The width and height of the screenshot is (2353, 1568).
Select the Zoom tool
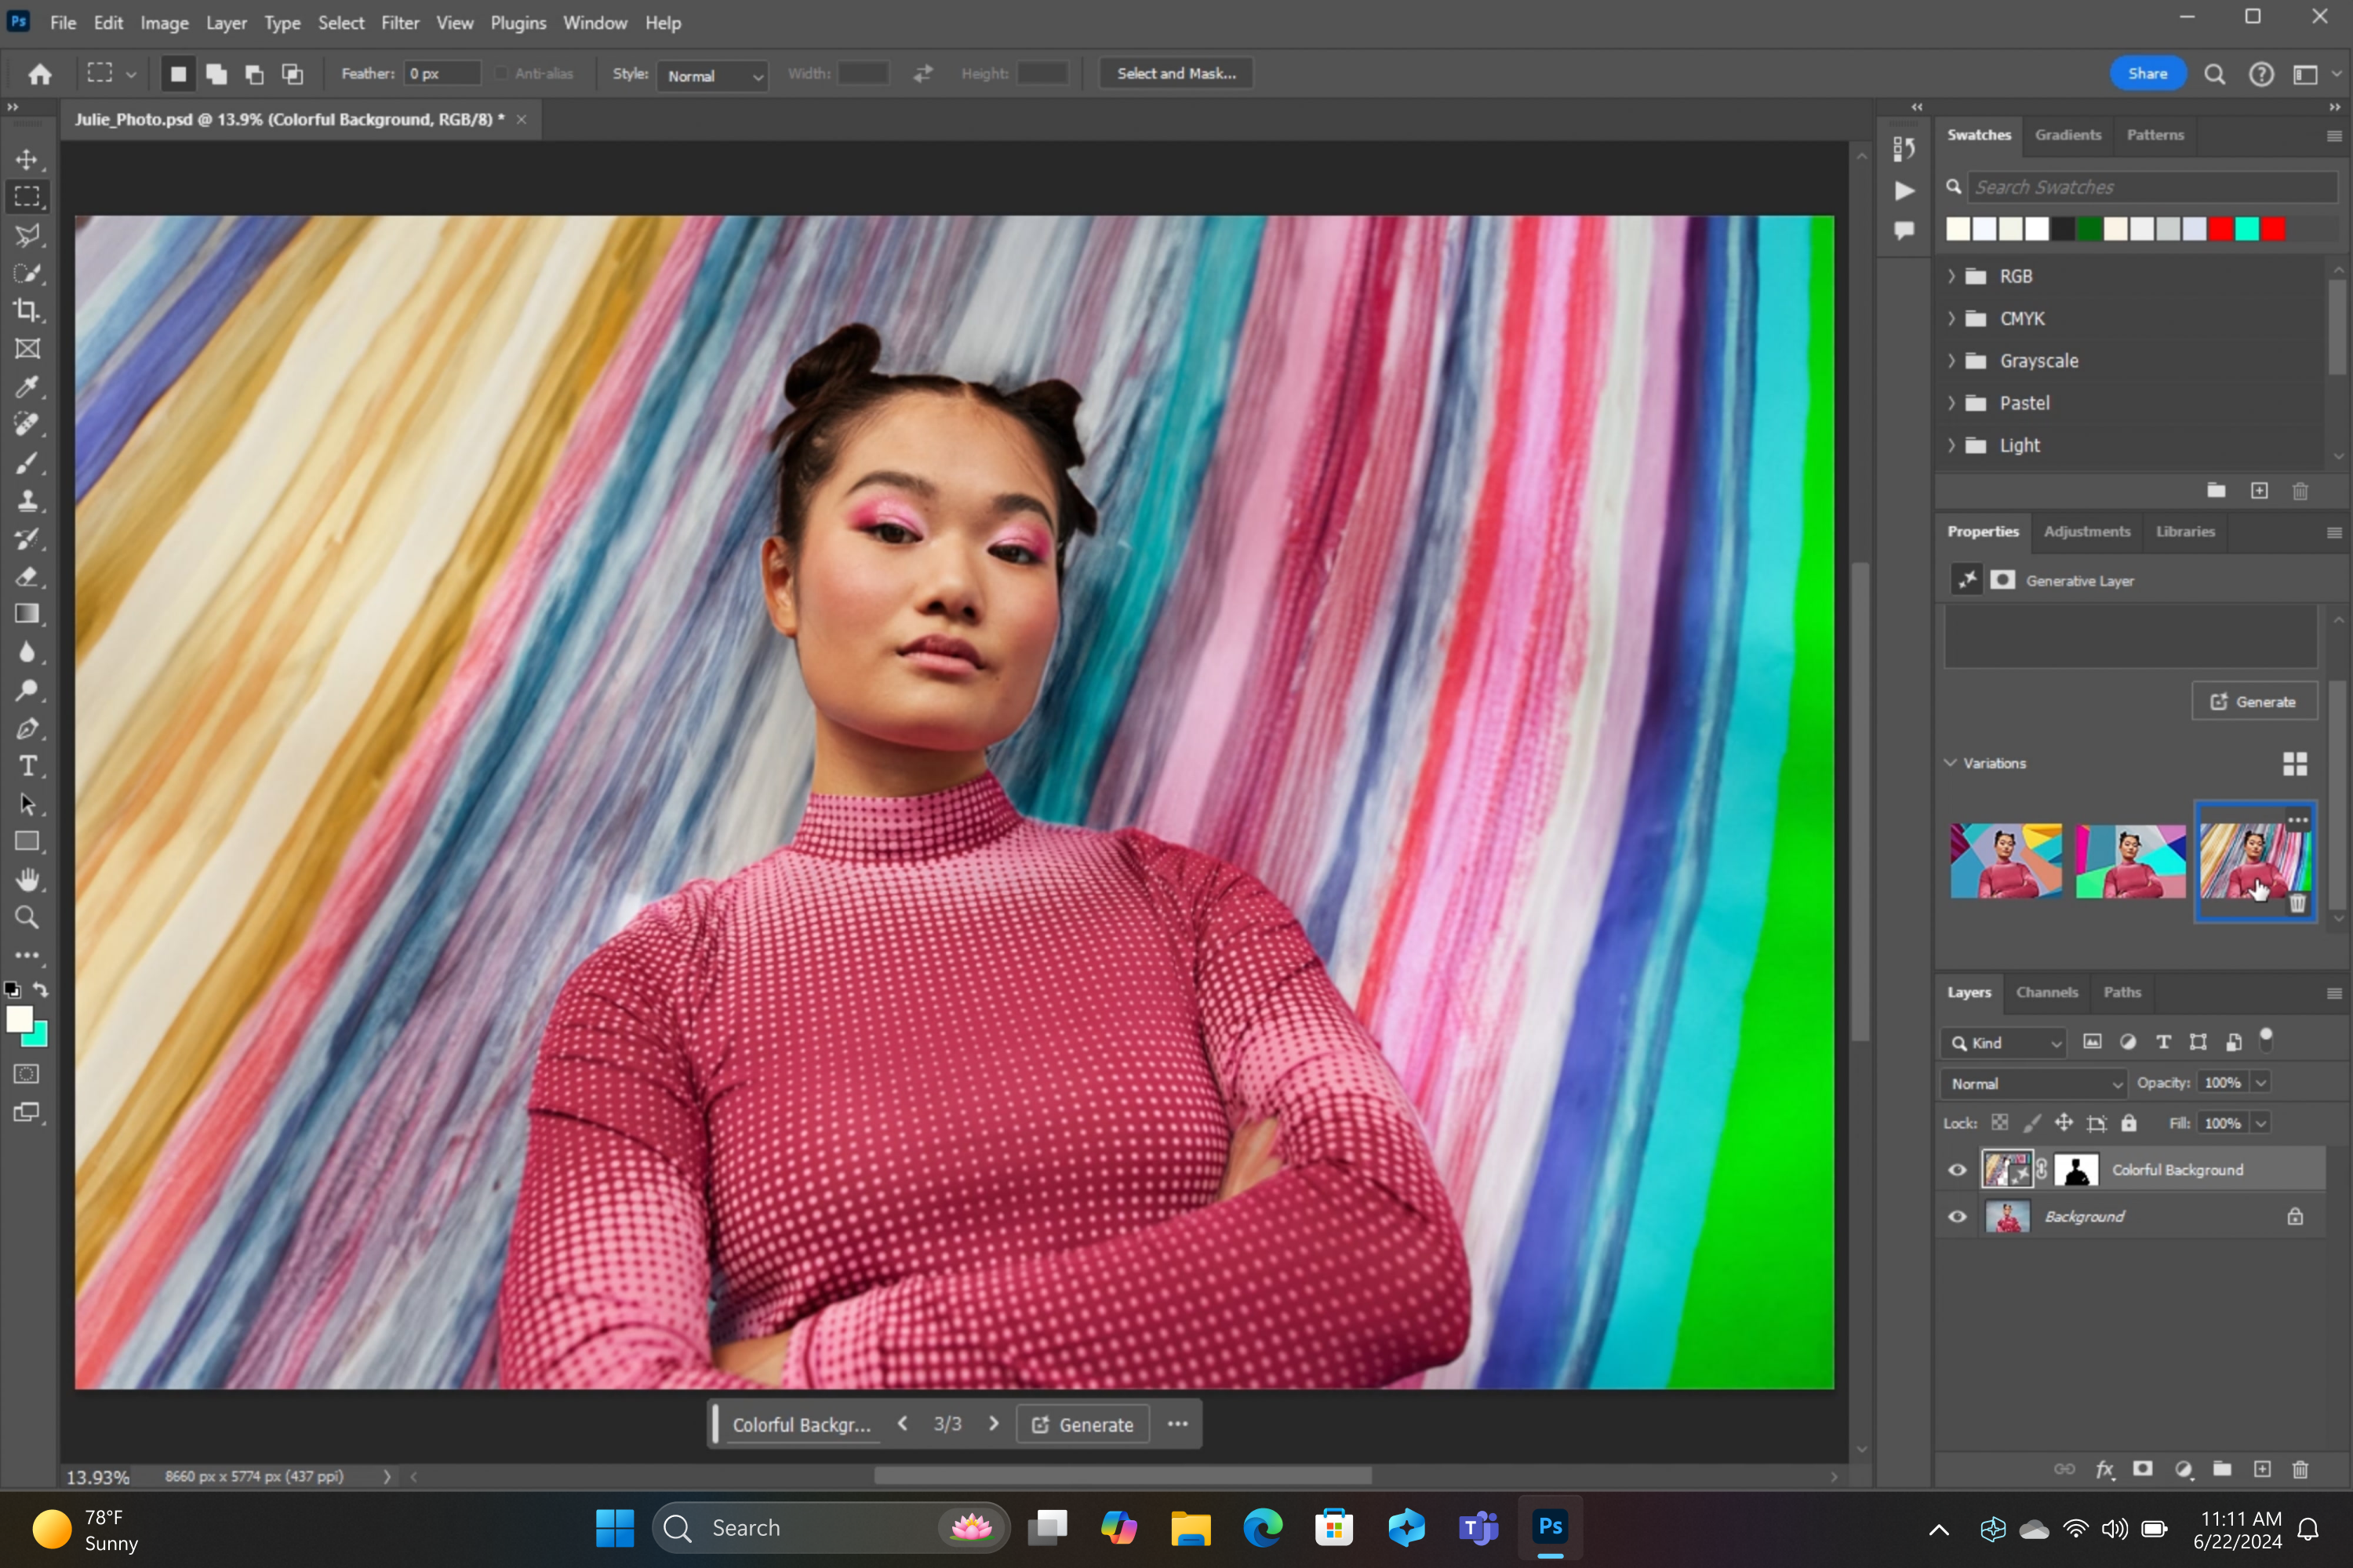tap(24, 919)
